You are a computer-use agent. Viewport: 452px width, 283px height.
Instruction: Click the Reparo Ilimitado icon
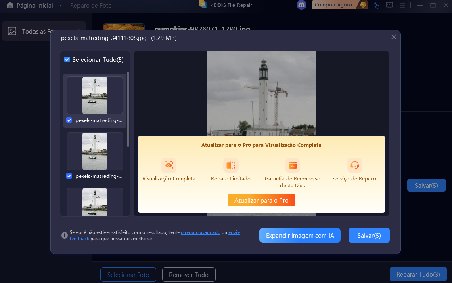230,165
